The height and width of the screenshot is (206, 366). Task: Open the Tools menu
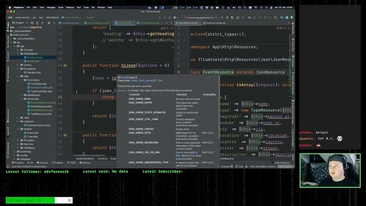pyautogui.click(x=86, y=7)
